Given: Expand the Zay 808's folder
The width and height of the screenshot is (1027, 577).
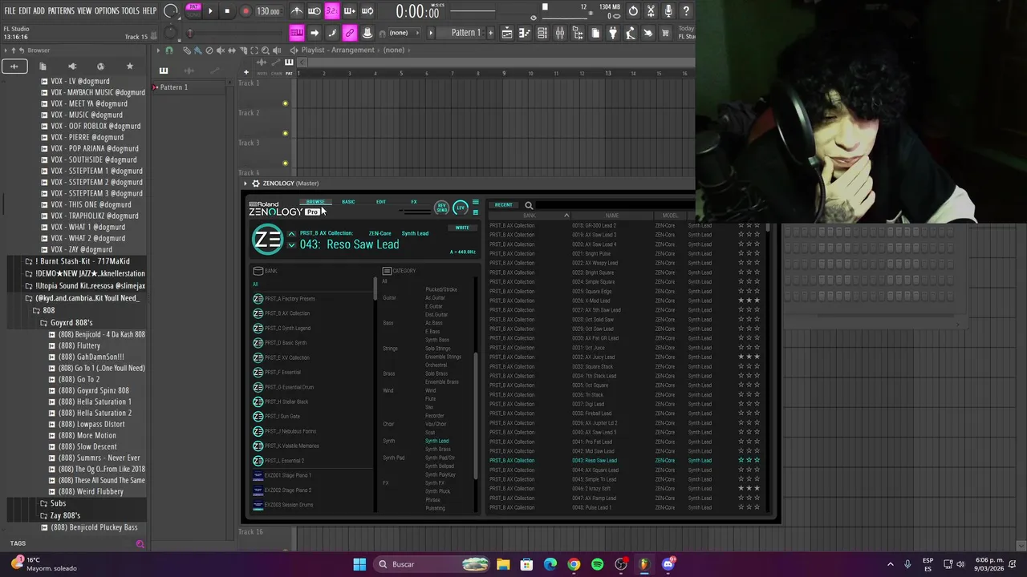Looking at the screenshot, I should [64, 515].
